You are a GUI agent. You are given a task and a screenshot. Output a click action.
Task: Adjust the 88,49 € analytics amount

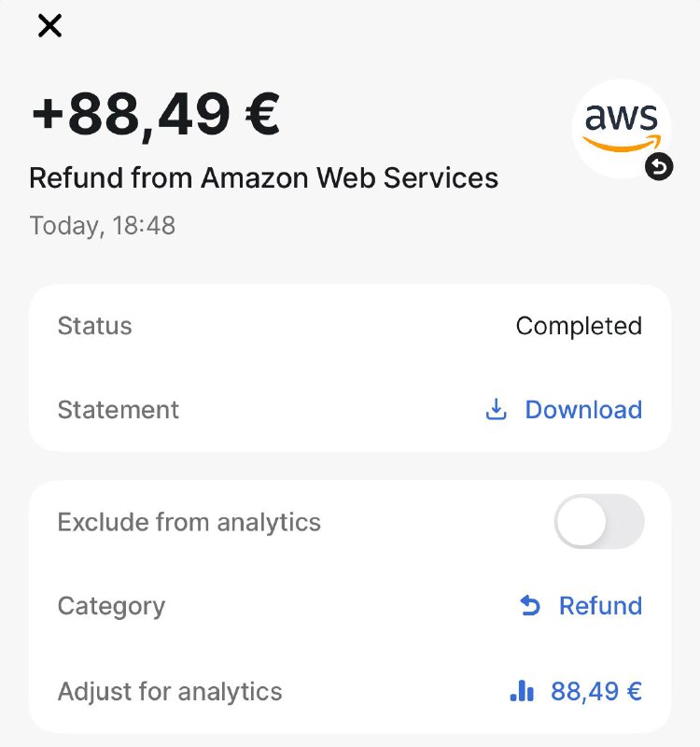[596, 691]
